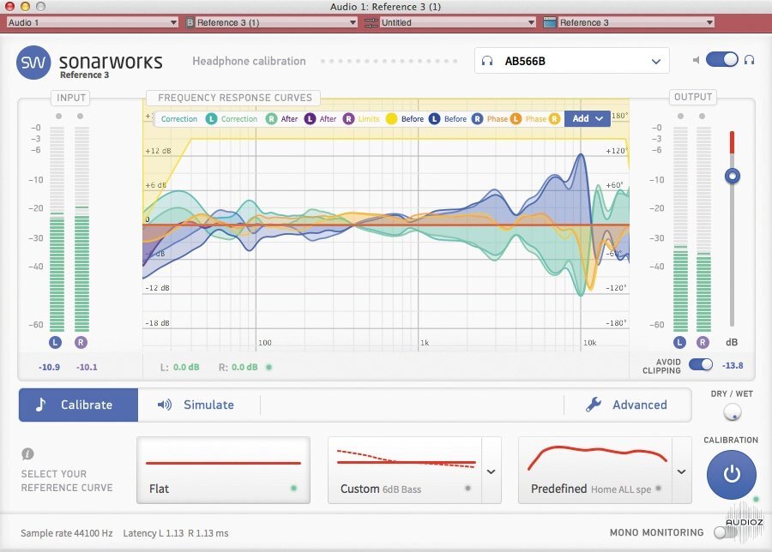This screenshot has width=772, height=552.
Task: Click the music note icon on Calibrate
Action: pyautogui.click(x=40, y=405)
